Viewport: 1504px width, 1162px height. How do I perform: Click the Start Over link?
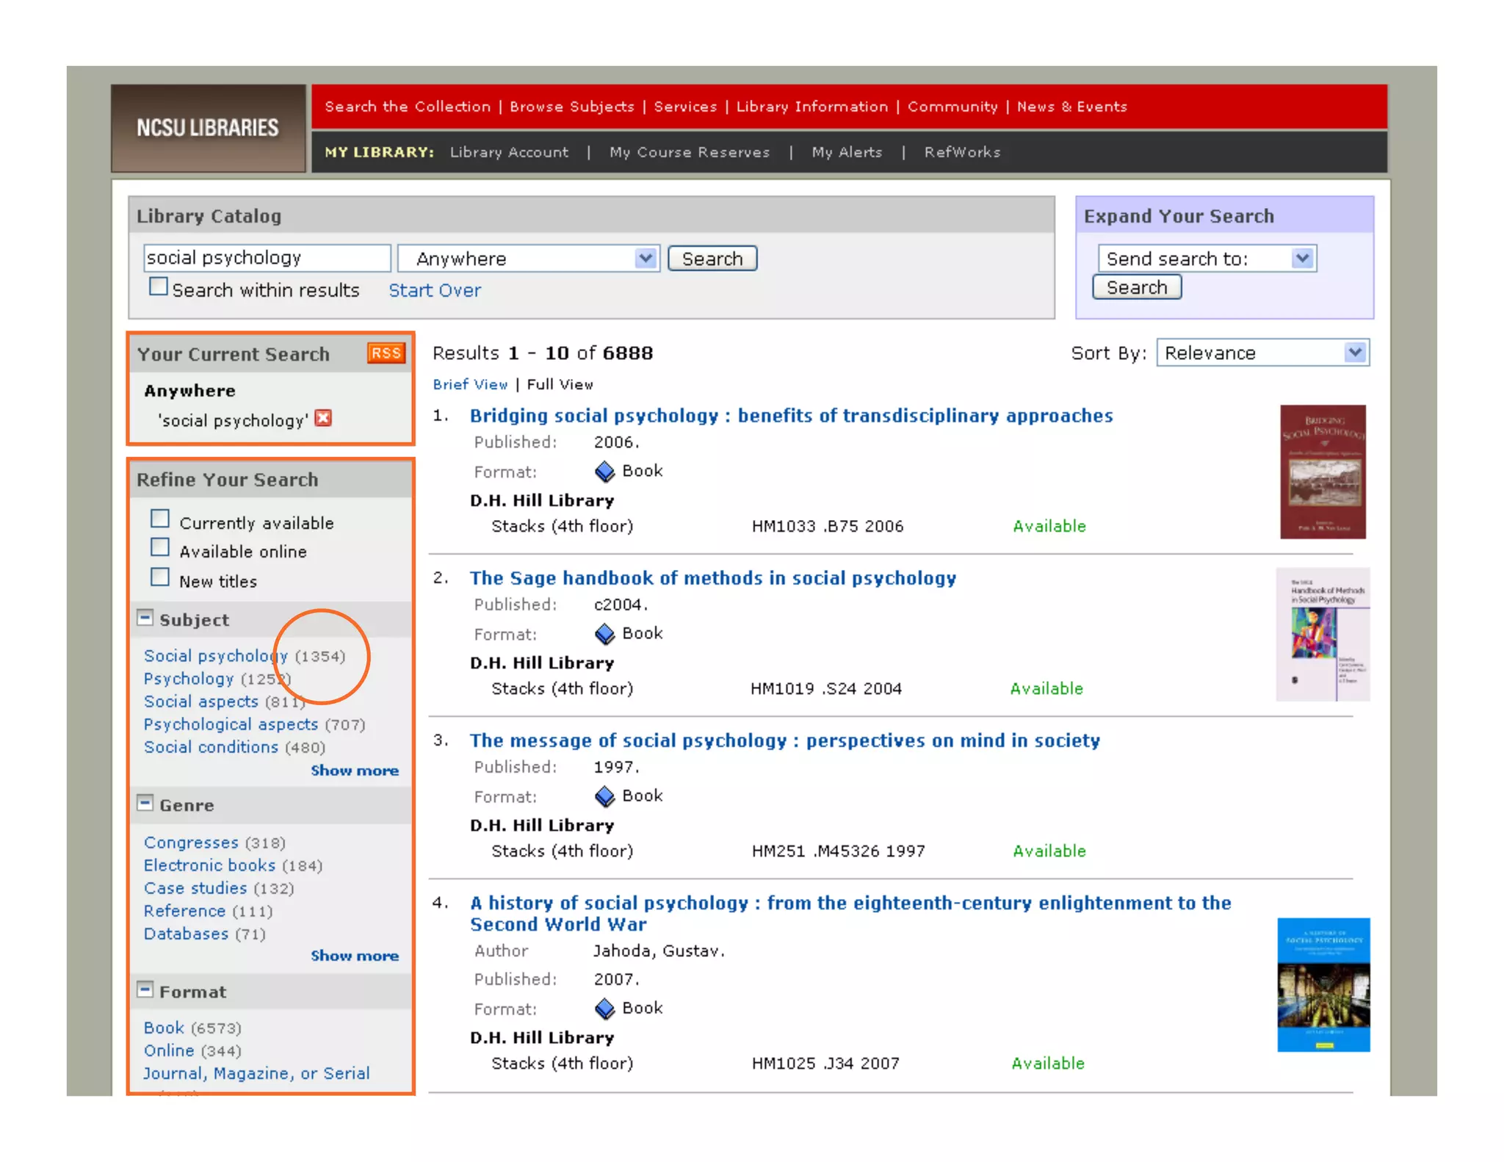click(434, 291)
